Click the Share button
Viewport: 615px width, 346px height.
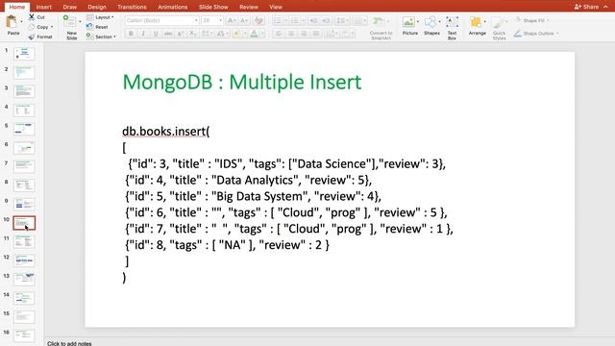click(586, 7)
